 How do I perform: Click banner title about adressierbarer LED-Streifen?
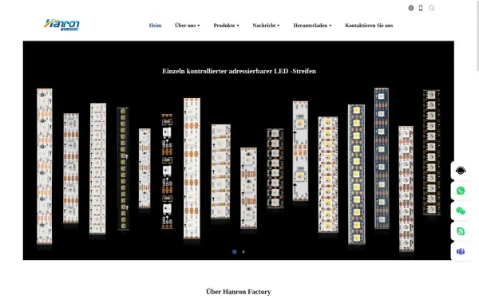pos(239,71)
